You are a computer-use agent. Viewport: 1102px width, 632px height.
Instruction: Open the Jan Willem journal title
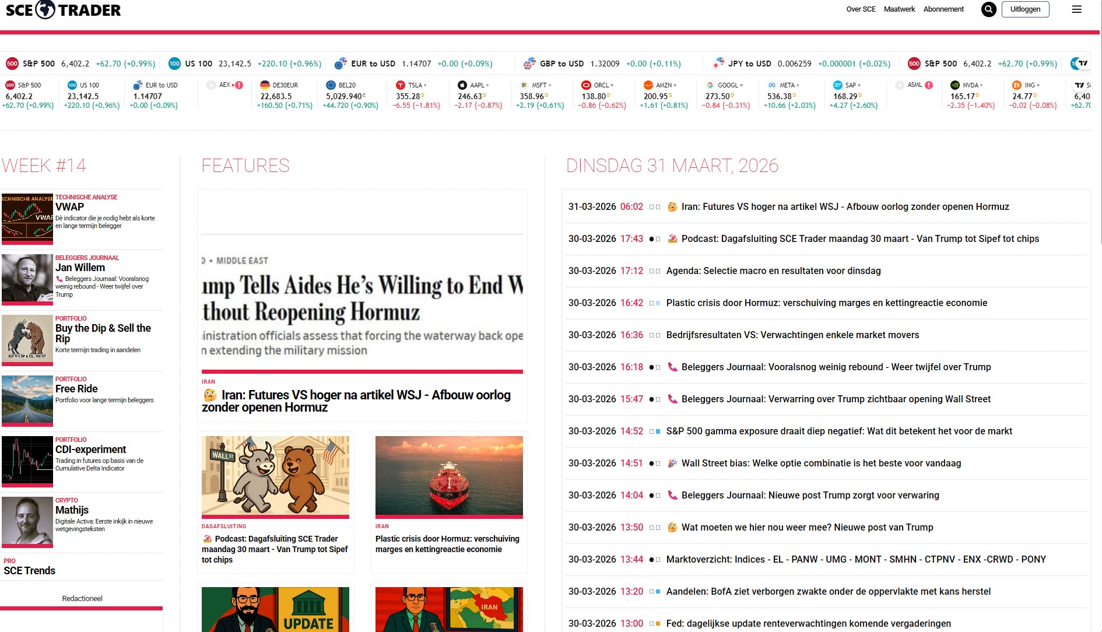(80, 268)
